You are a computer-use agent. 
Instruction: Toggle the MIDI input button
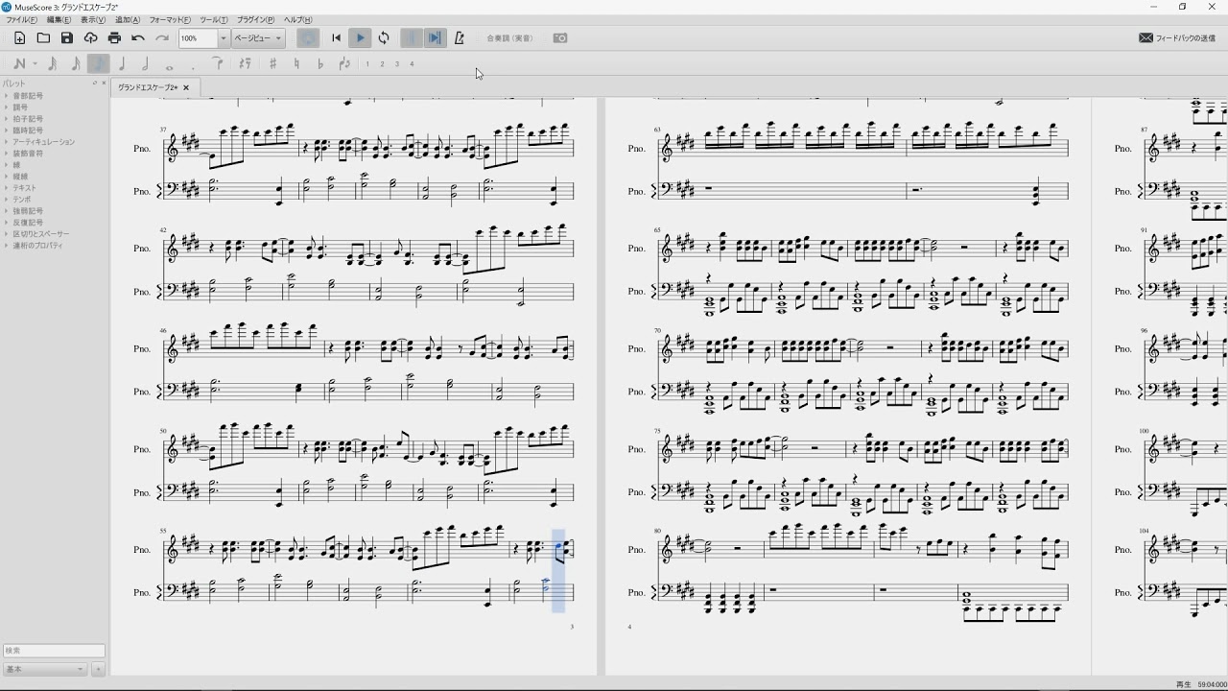(x=308, y=38)
